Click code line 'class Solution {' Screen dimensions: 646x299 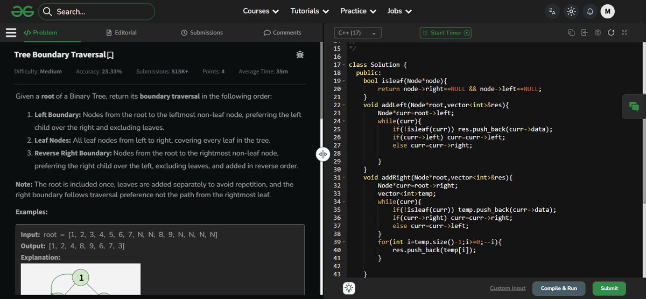click(x=378, y=65)
